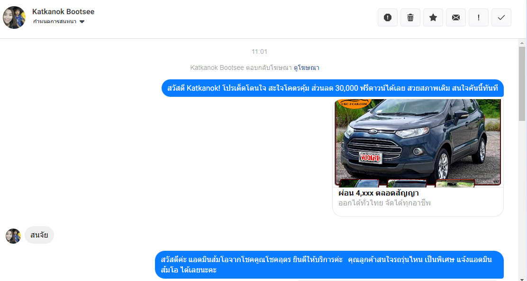Delete the conversation with the trash icon

(x=410, y=17)
